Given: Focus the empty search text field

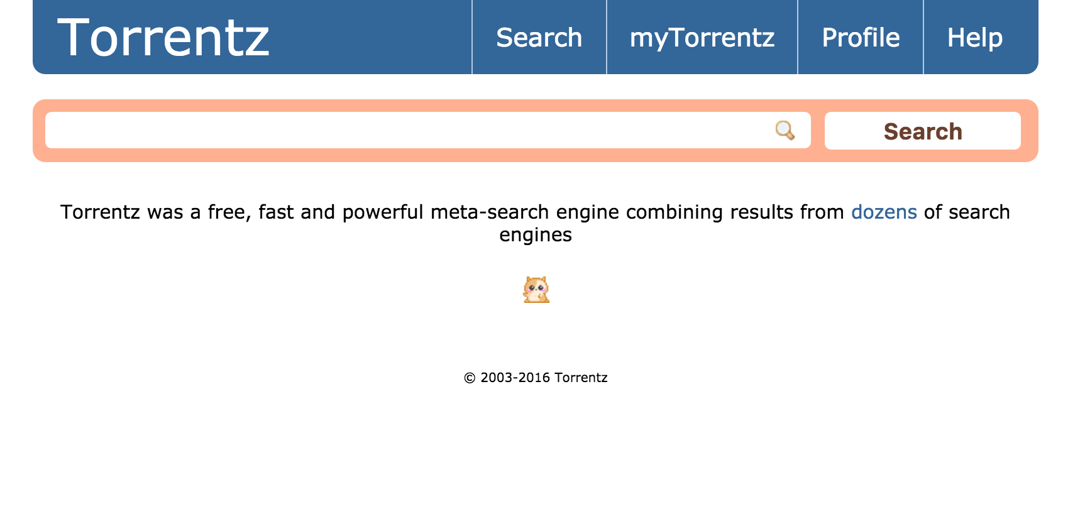Looking at the screenshot, I should [409, 131].
